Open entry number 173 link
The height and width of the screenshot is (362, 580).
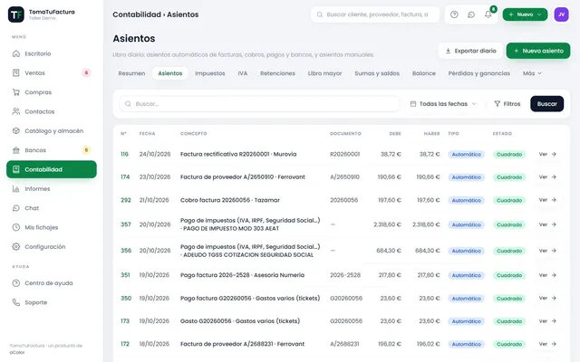tap(125, 321)
